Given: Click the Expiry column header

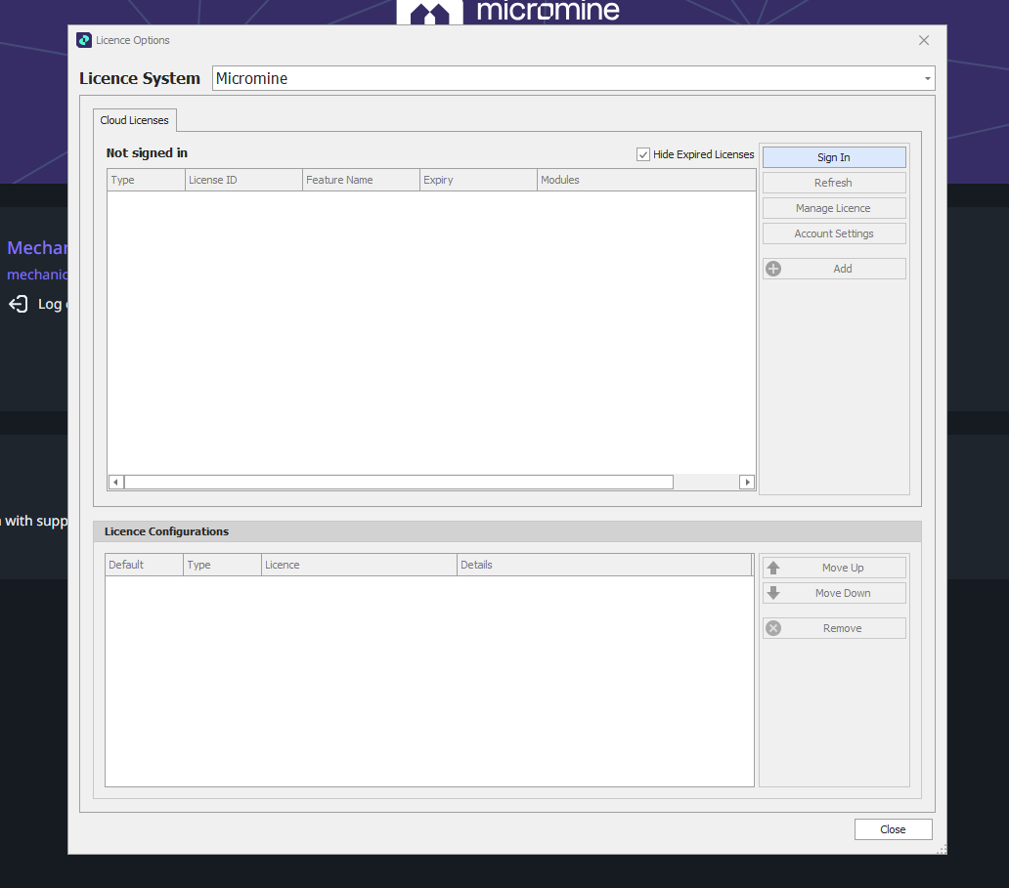Looking at the screenshot, I should tap(478, 180).
